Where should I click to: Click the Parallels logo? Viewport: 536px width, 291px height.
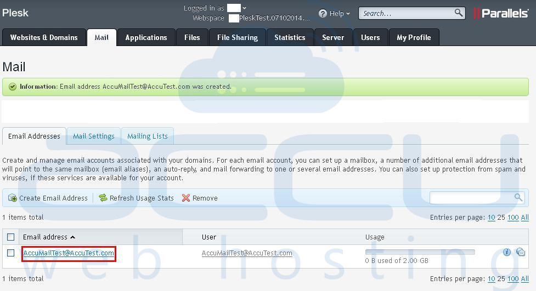[501, 13]
